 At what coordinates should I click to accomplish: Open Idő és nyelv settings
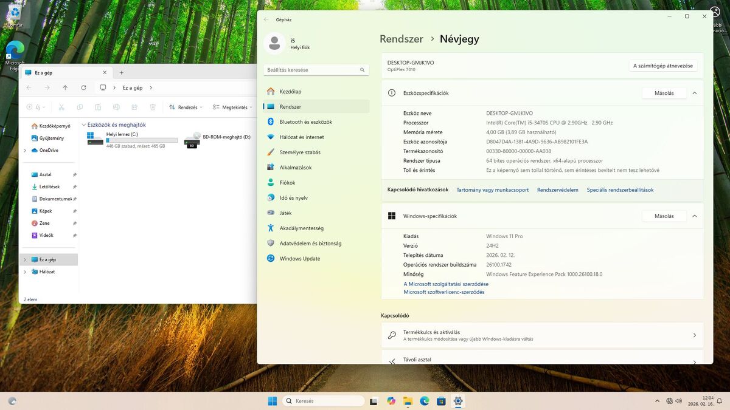[x=316, y=197]
